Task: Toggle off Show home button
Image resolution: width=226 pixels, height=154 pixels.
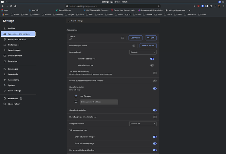Action: click(x=155, y=88)
